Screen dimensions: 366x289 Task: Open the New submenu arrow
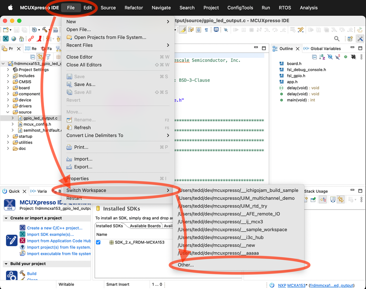tap(168, 22)
